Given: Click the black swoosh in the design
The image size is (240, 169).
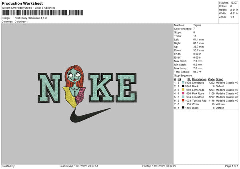Looking at the screenshot, I should (91, 115).
